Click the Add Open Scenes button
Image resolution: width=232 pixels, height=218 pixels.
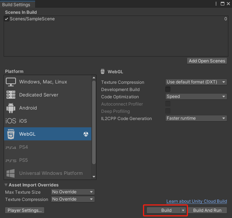pyautogui.click(x=207, y=61)
